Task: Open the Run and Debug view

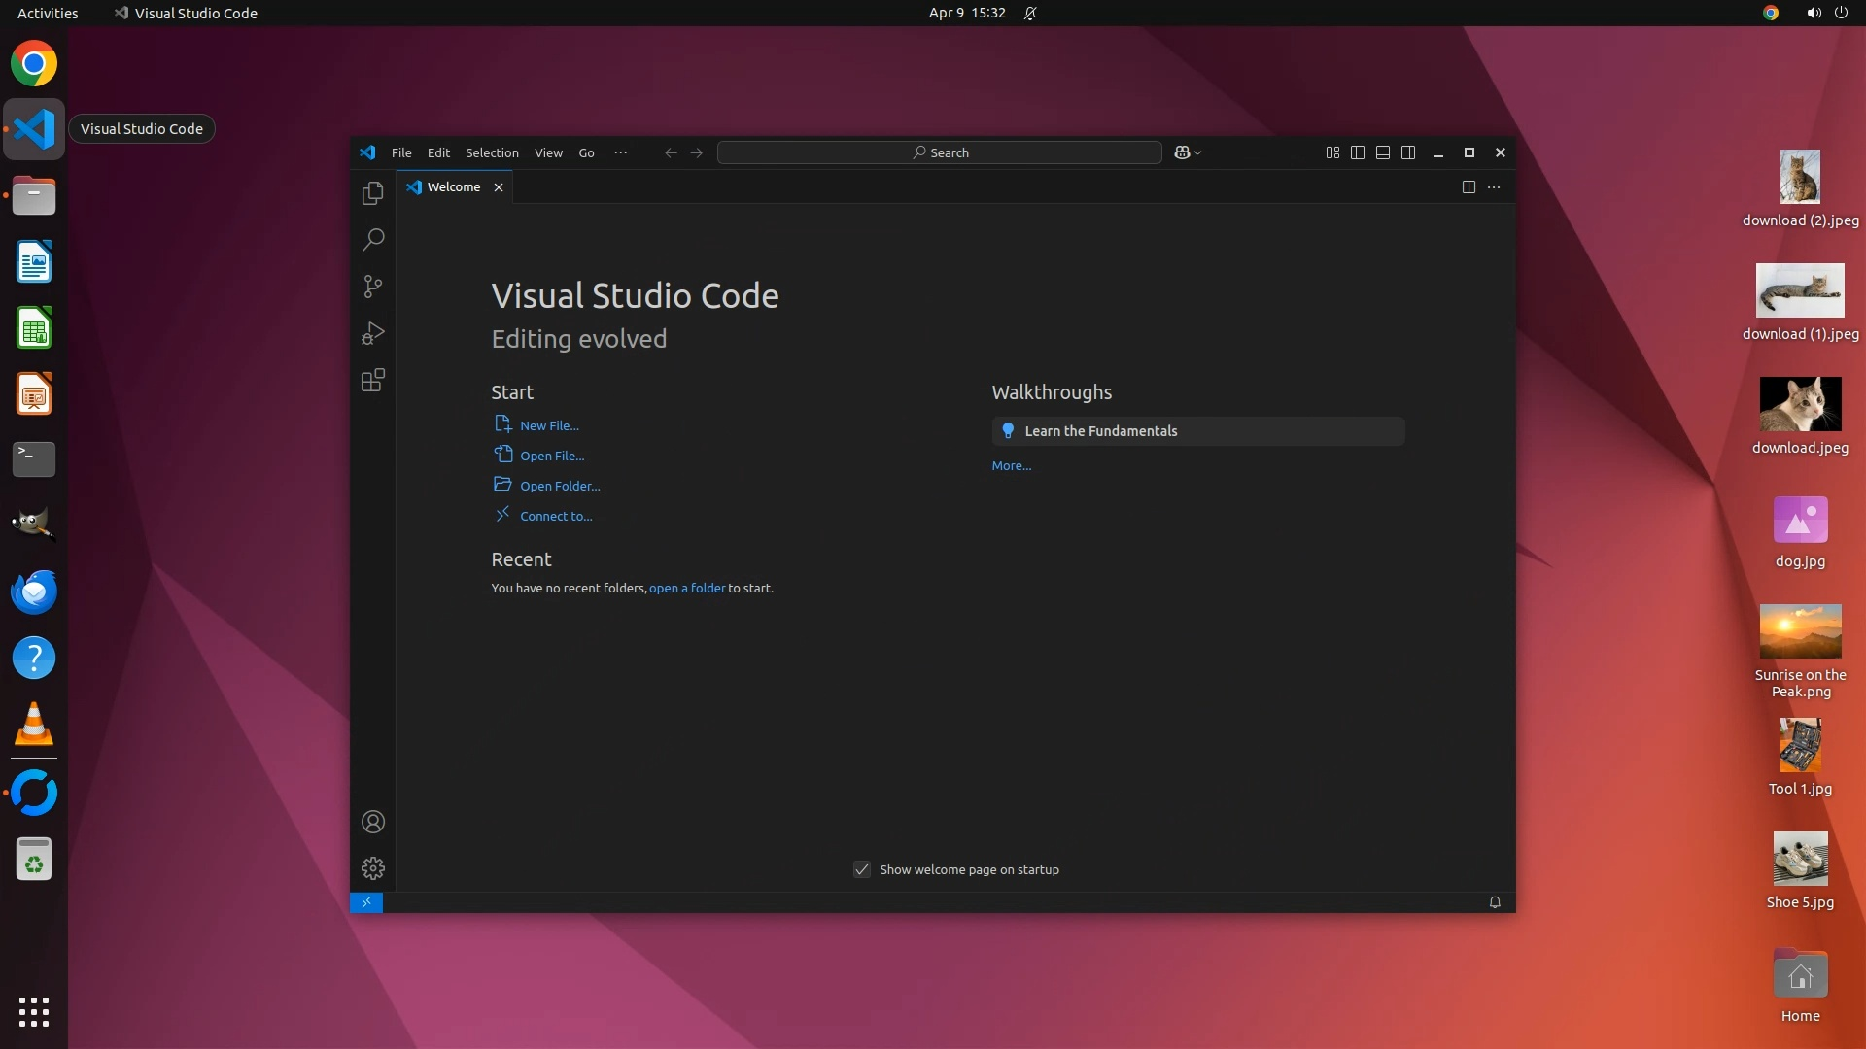Action: click(x=373, y=333)
